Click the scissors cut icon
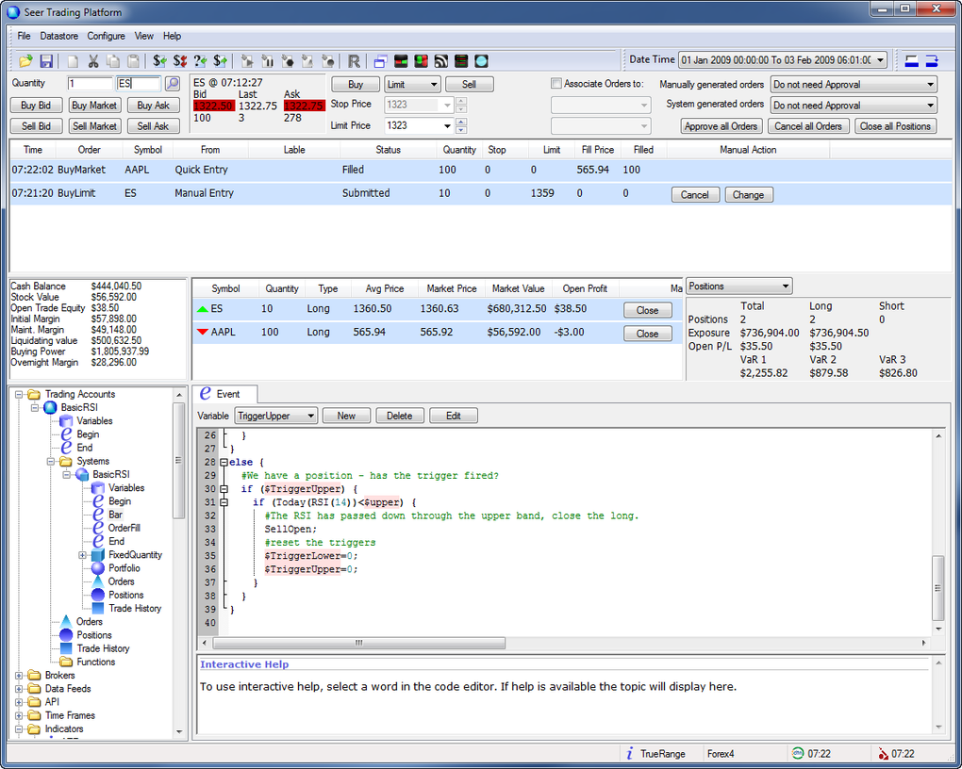 tap(93, 61)
